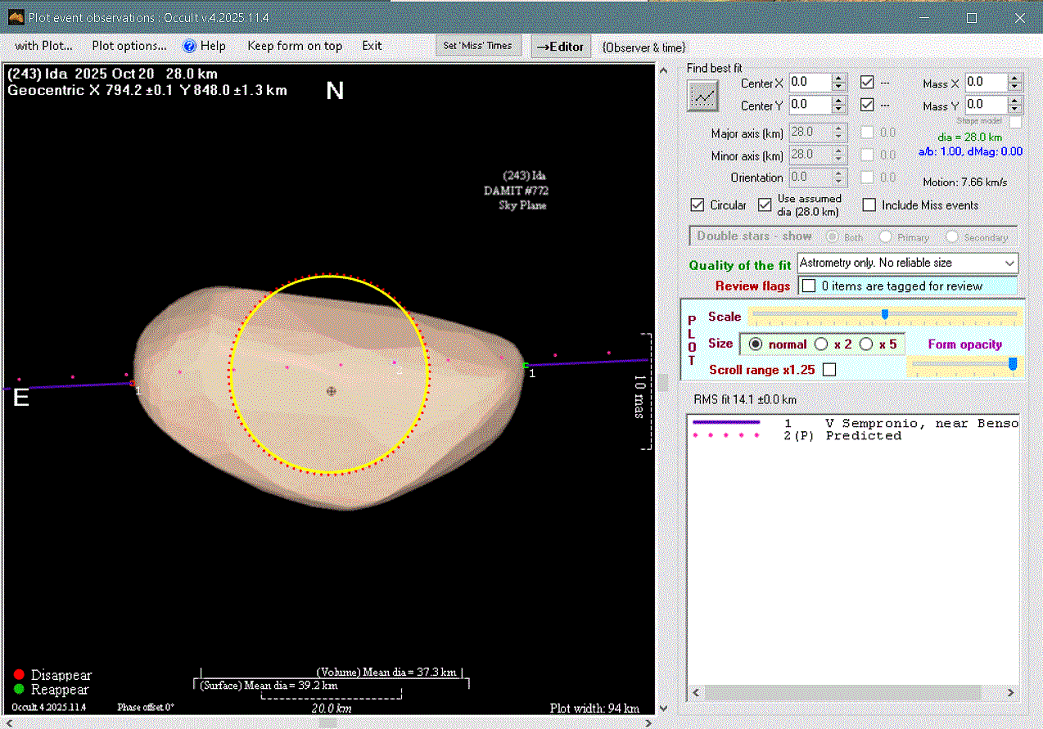This screenshot has height=729, width=1043.
Task: Click the Help icon in menu bar
Action: [190, 46]
